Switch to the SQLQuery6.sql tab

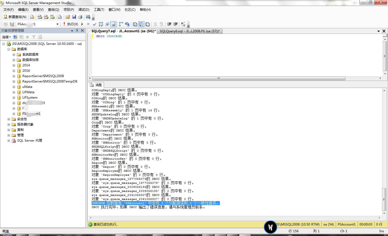coord(190,31)
